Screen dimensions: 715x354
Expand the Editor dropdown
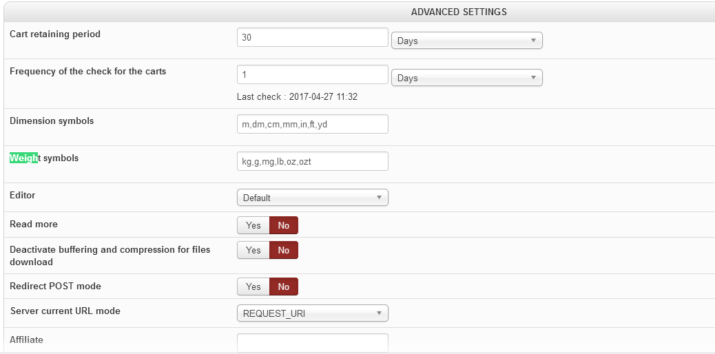[x=312, y=198]
